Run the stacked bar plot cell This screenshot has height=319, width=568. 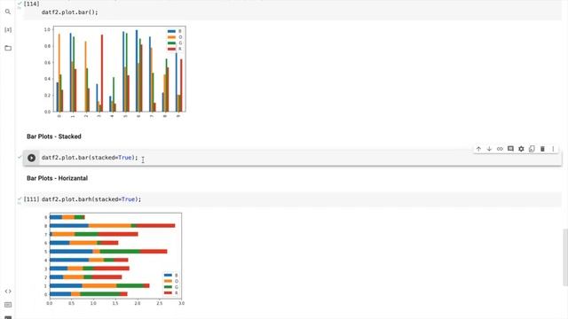32,158
